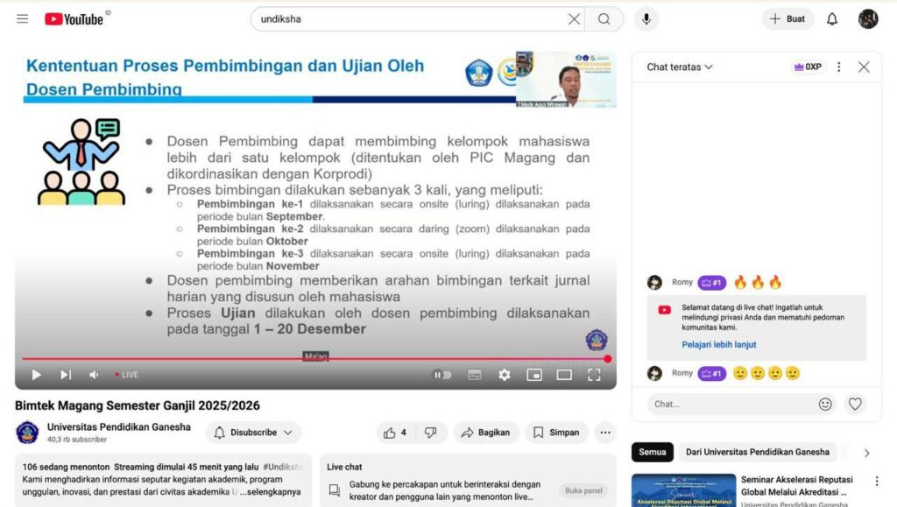Open emoji picker in chat
Viewport: 897px width, 507px height.
(825, 404)
